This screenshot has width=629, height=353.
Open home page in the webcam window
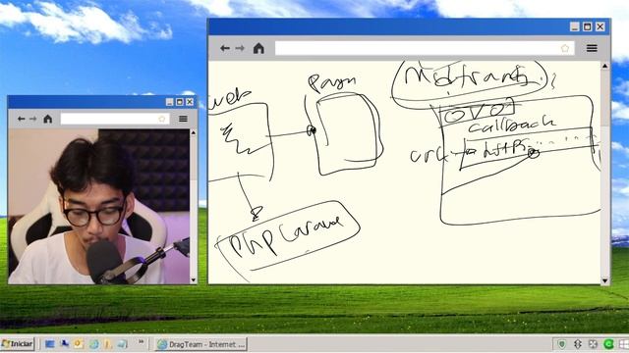48,119
